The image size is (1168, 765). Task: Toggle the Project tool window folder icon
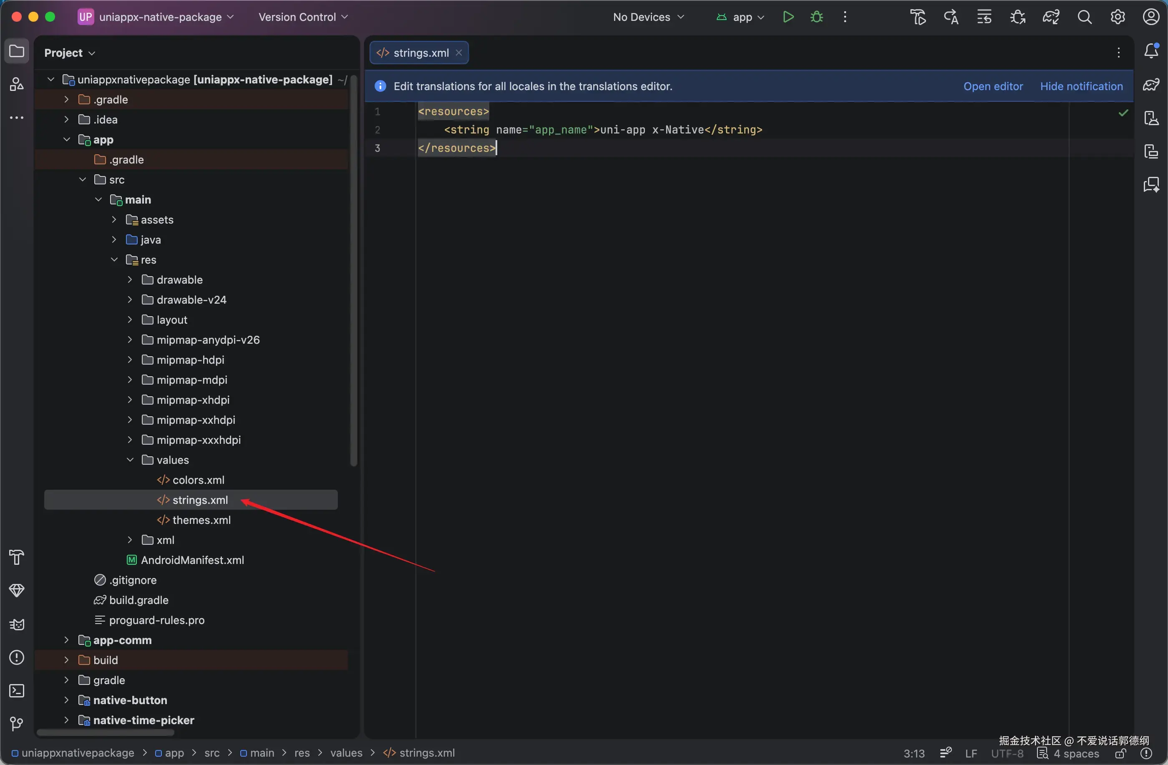(x=17, y=51)
